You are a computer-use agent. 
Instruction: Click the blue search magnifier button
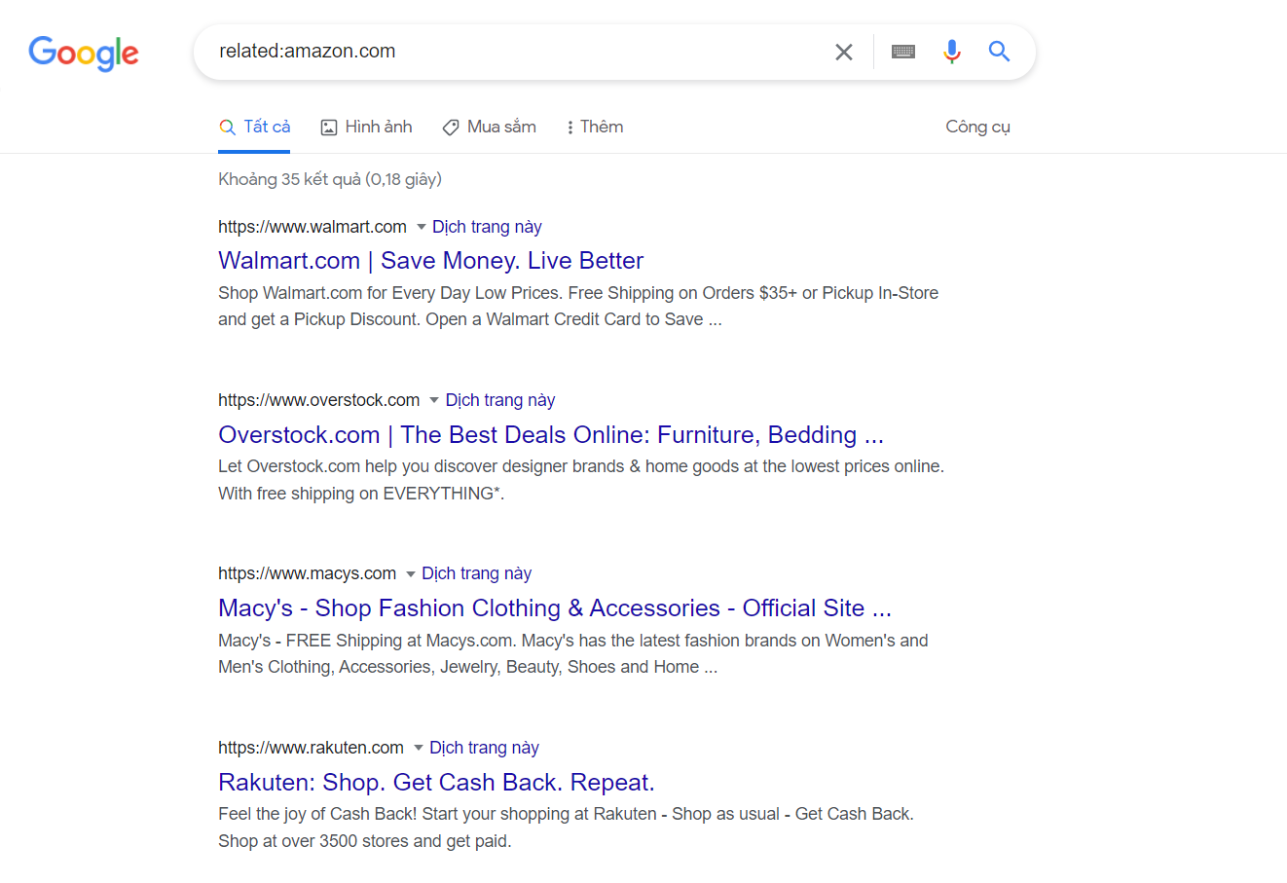coord(999,51)
